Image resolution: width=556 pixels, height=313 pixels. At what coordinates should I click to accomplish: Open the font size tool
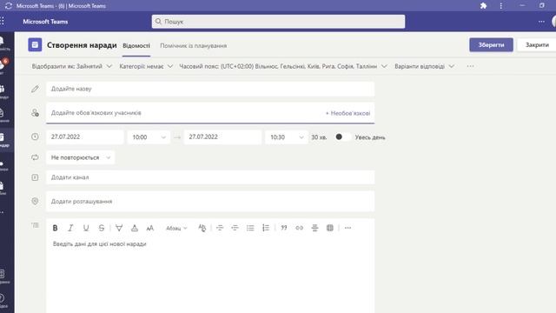(x=150, y=228)
